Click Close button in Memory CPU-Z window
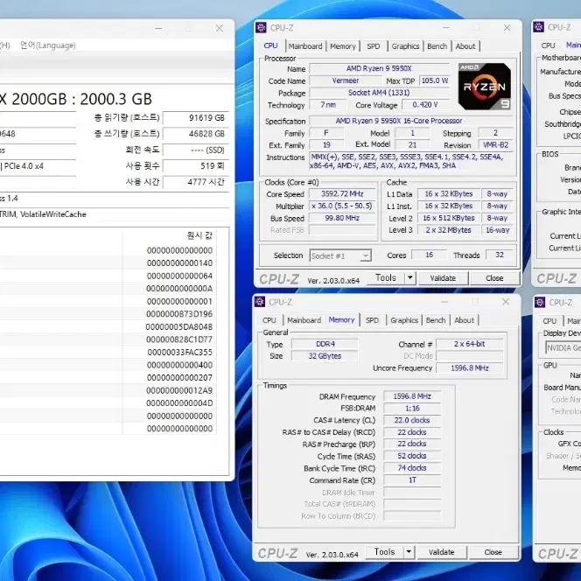581x581 pixels. point(493,552)
